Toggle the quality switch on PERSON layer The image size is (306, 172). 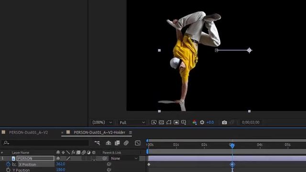click(x=68, y=158)
